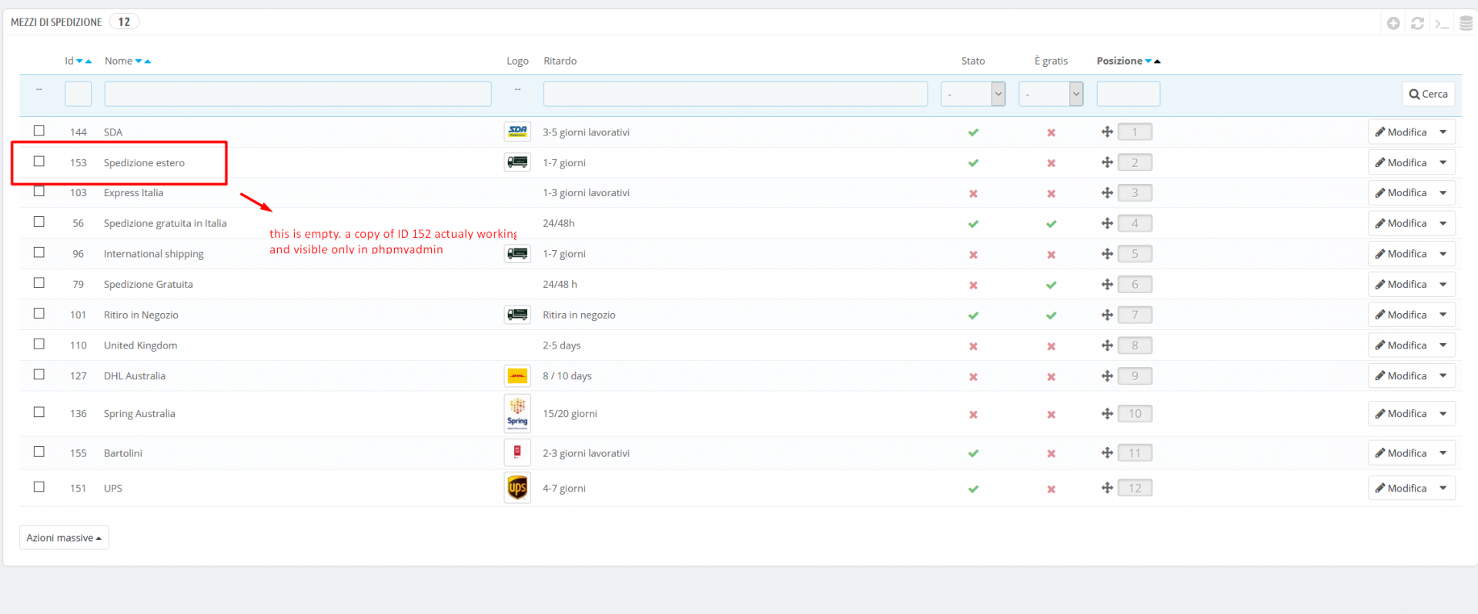Sort Nome column ascending arrow
The width and height of the screenshot is (1478, 614).
click(x=148, y=62)
